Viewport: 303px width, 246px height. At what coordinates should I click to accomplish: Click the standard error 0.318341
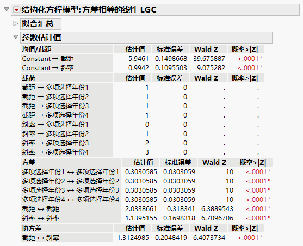[x=181, y=209]
